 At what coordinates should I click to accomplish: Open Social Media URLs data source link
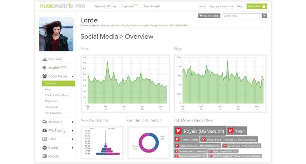[179, 25]
